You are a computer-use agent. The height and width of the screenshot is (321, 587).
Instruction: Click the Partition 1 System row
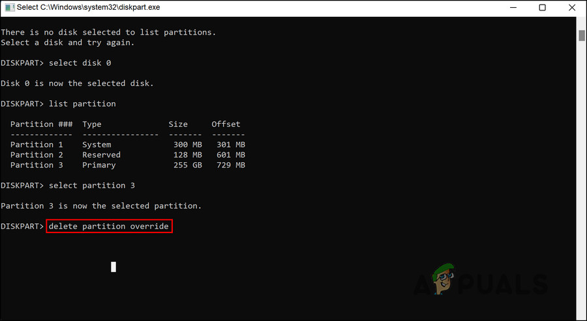[128, 145]
